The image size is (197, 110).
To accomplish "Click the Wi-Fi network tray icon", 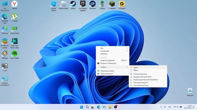I will click(x=175, y=107).
